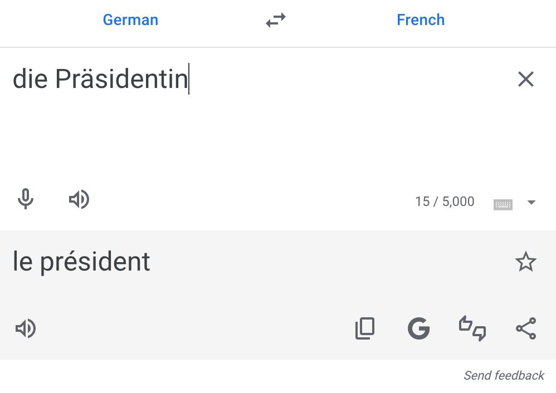Copy the translation to clipboard
The height and width of the screenshot is (393, 556).
(365, 328)
